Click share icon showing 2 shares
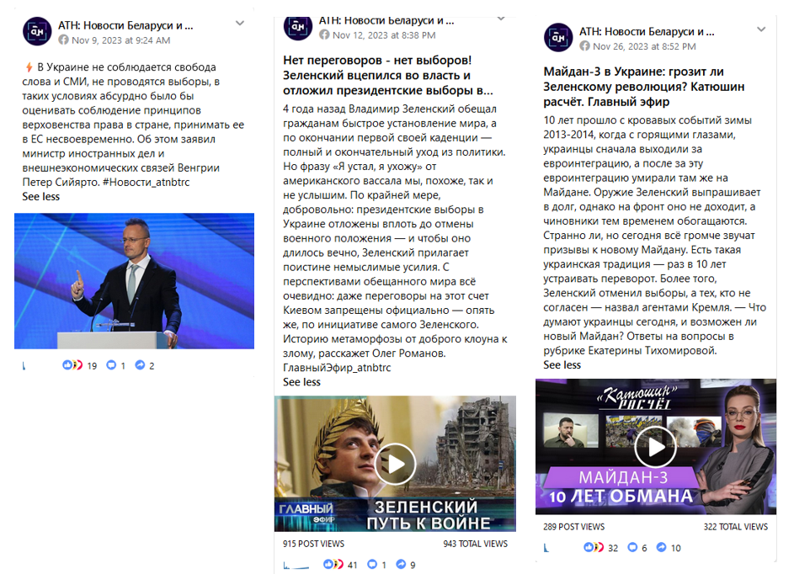The width and height of the screenshot is (794, 574). pyautogui.click(x=140, y=365)
